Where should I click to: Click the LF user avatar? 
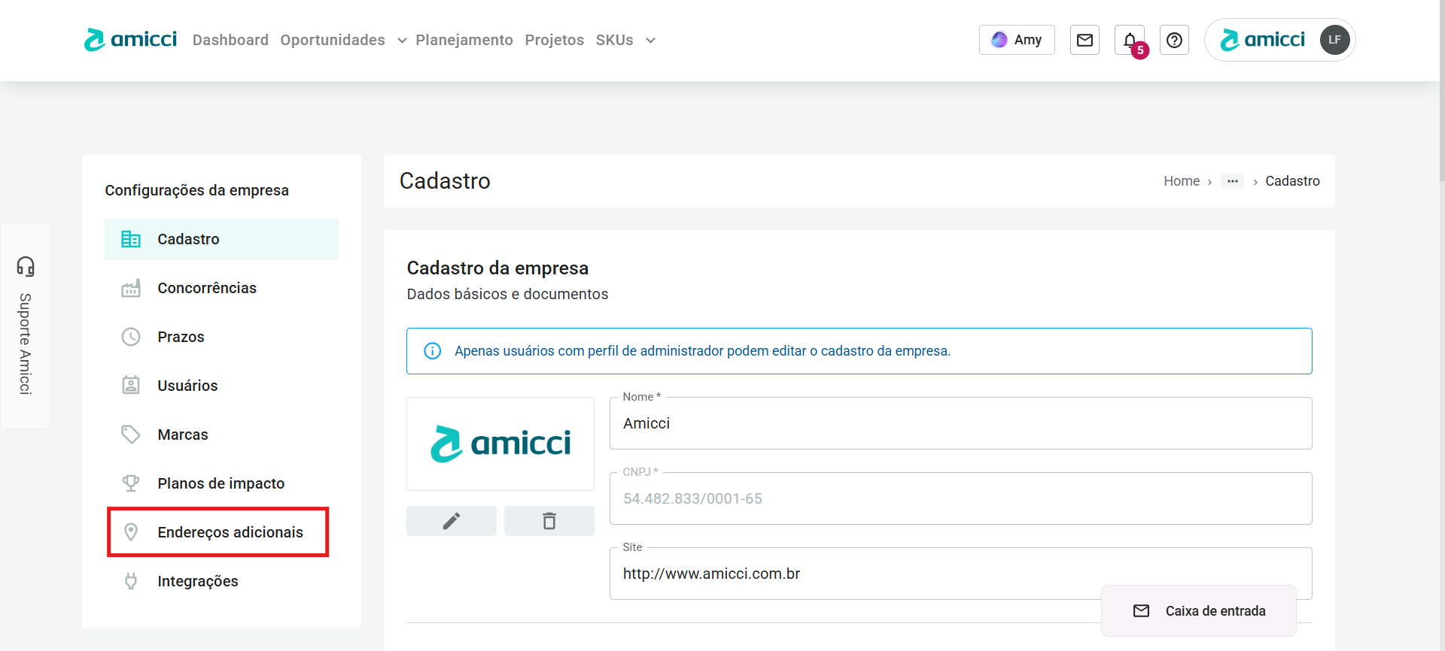click(1334, 40)
